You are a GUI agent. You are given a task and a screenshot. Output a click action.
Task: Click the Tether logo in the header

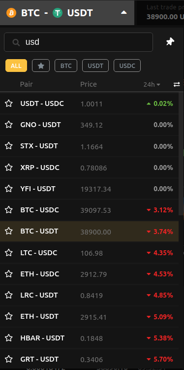pos(58,12)
